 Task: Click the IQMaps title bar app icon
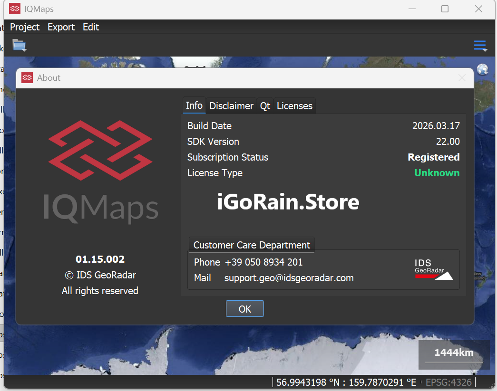(15, 9)
